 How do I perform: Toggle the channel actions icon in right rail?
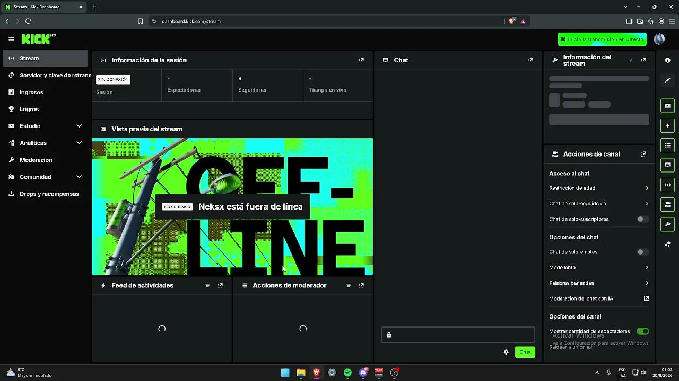coord(668,204)
